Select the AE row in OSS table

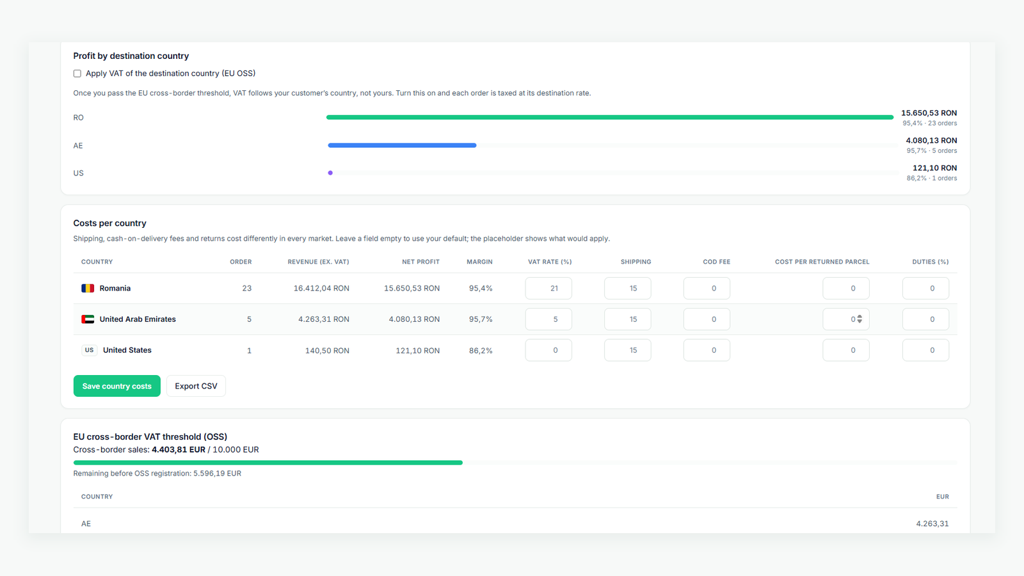515,524
